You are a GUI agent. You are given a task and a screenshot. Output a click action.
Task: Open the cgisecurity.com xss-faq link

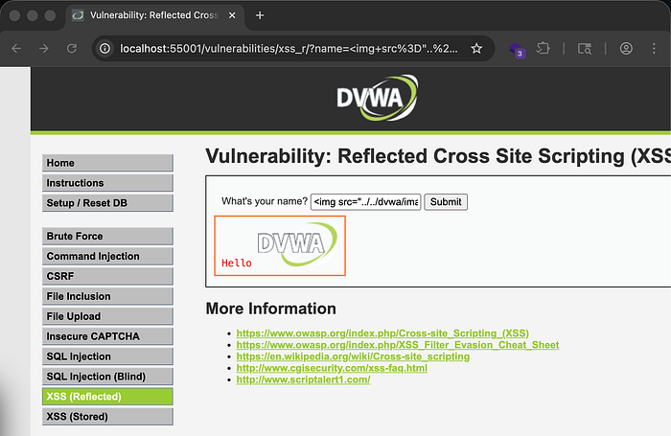tap(332, 368)
